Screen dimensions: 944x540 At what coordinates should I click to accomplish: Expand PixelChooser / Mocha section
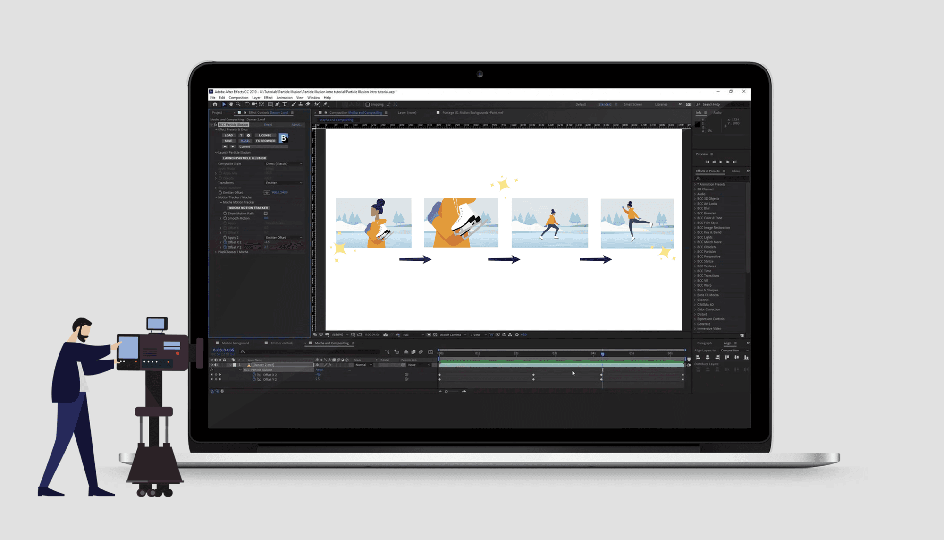[216, 252]
